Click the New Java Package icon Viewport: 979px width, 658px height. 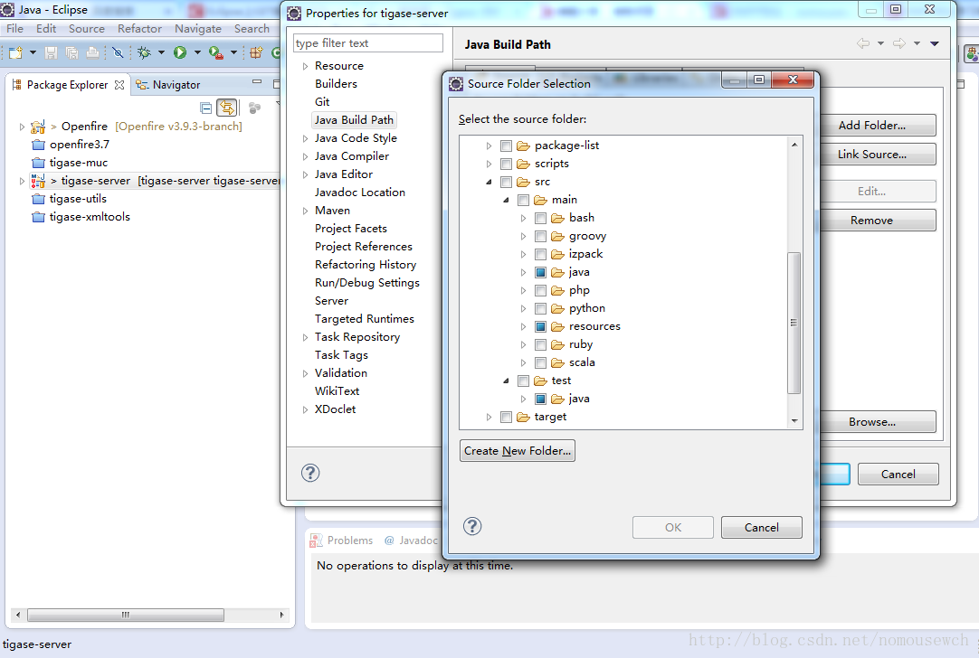[x=256, y=53]
